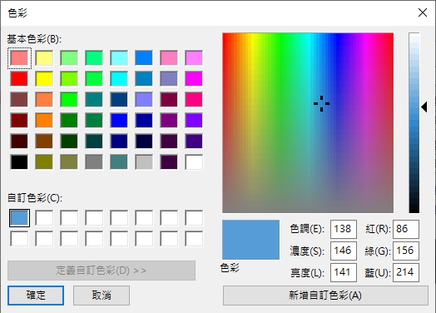This screenshot has width=436, height=313.
Task: Click the 紅(R) red value field
Action: pos(406,229)
